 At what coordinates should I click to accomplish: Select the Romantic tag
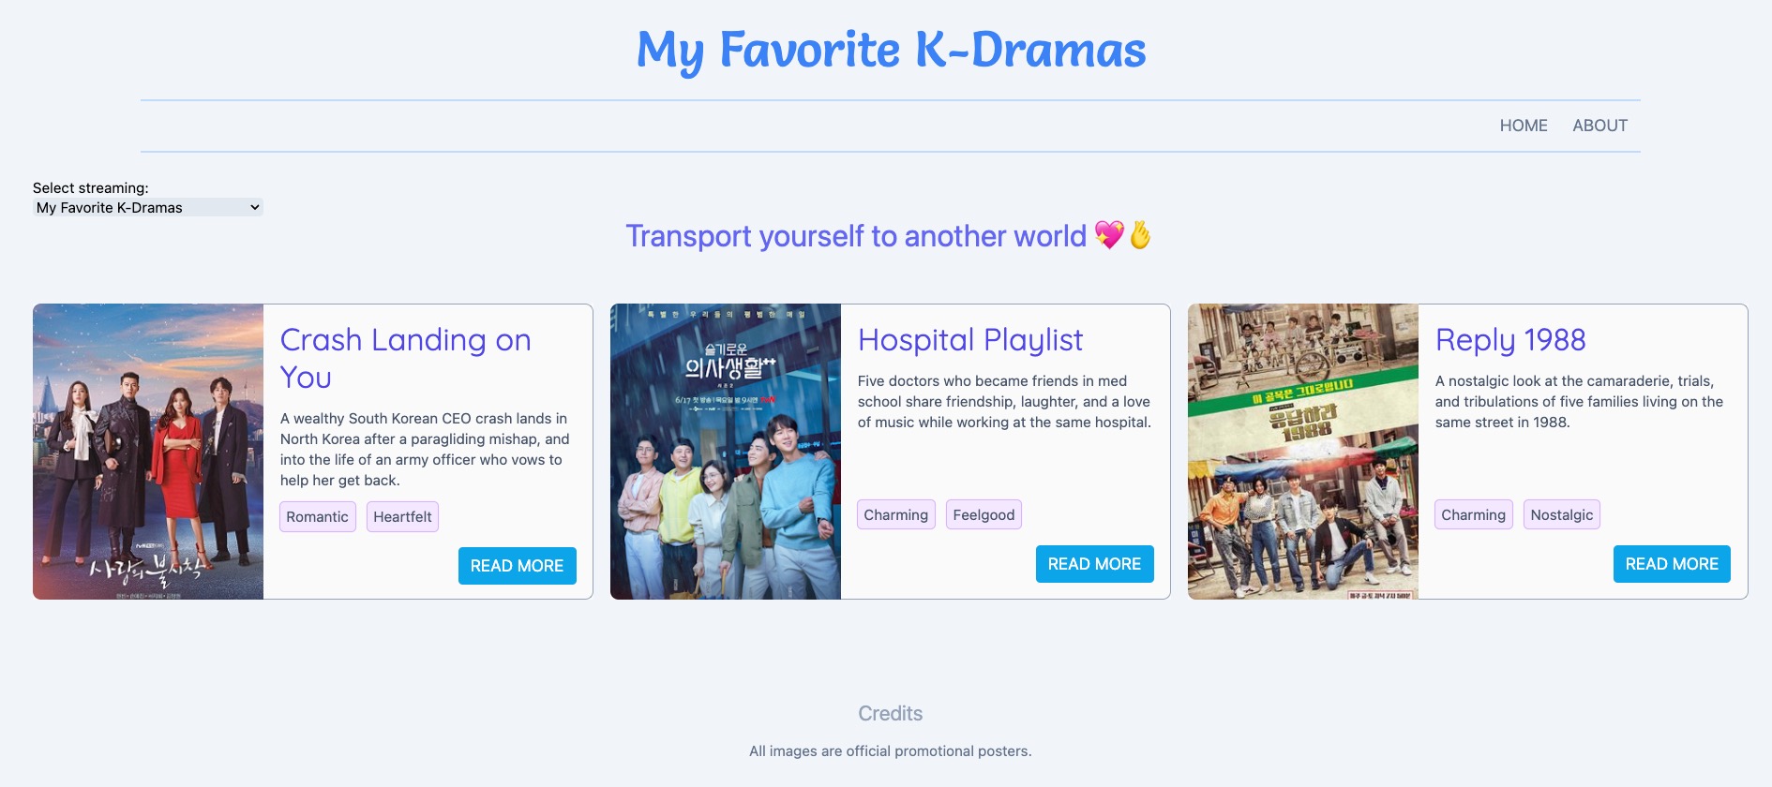coord(317,517)
